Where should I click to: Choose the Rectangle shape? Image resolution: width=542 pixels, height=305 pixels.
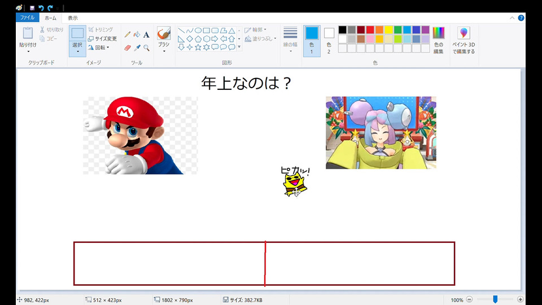[207, 30]
